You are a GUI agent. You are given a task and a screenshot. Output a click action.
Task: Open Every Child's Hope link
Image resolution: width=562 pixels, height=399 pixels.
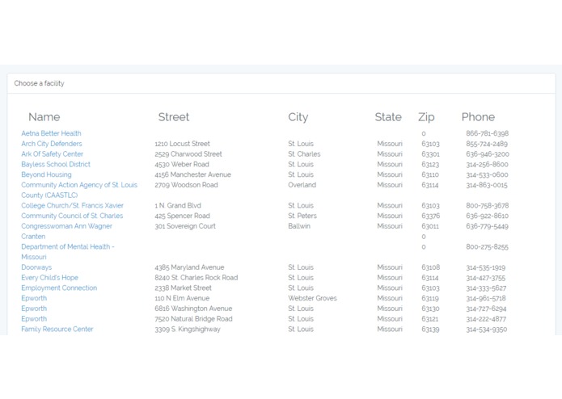[49, 278]
